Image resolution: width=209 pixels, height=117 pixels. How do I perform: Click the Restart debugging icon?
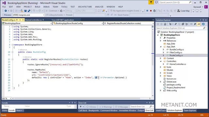point(154,11)
